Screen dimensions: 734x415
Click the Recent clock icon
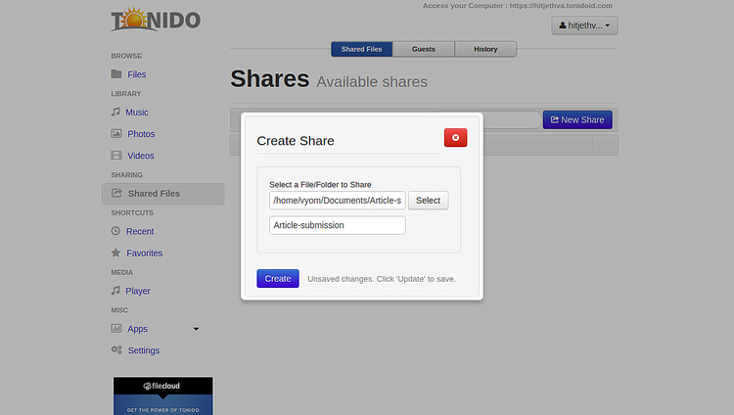coord(116,232)
